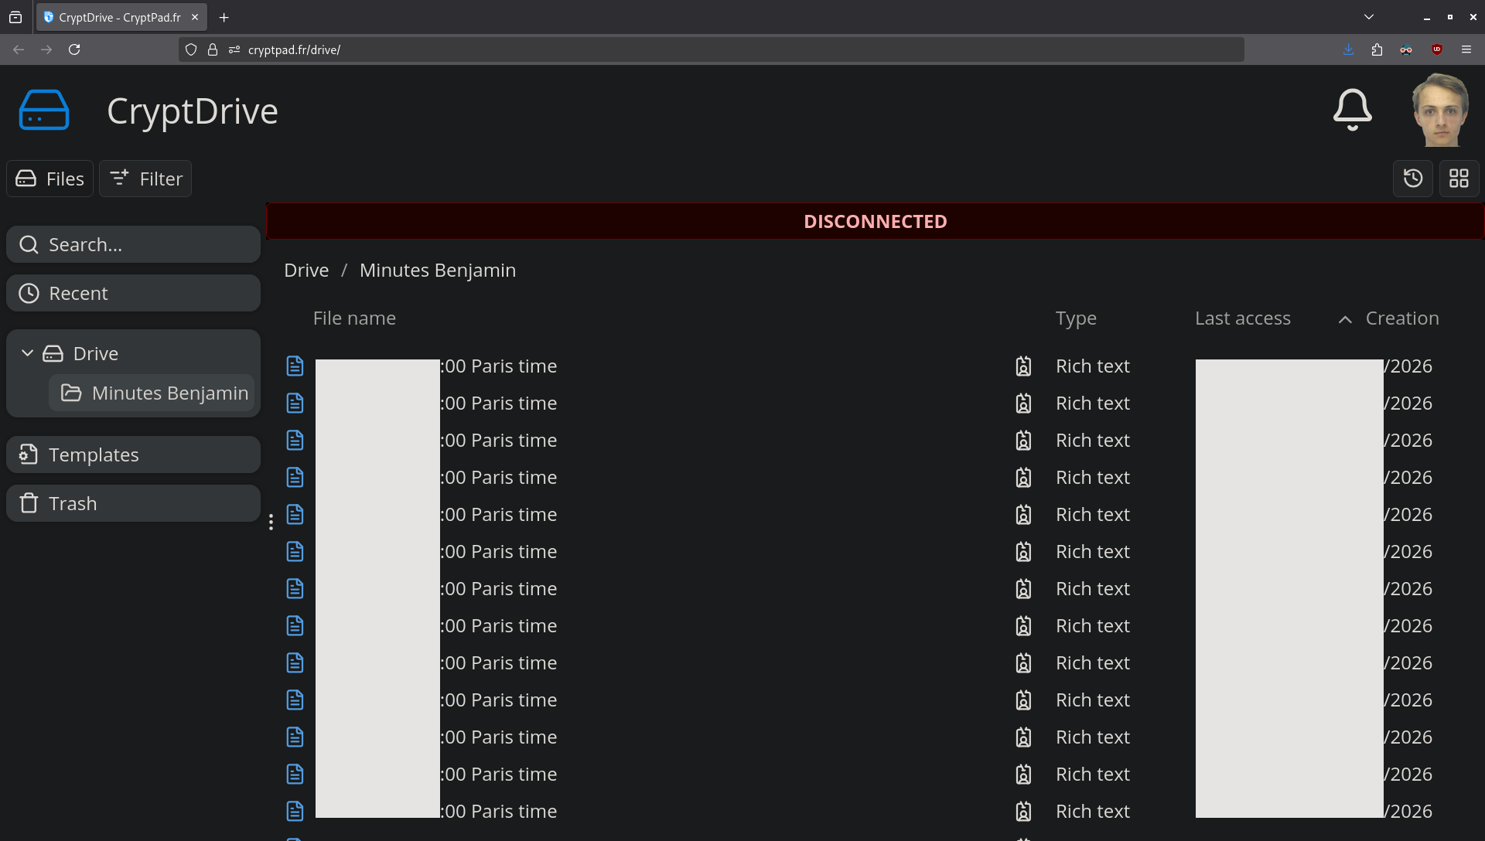Screen dimensions: 1485x841
Task: Sort files by Type column
Action: pyautogui.click(x=1076, y=318)
